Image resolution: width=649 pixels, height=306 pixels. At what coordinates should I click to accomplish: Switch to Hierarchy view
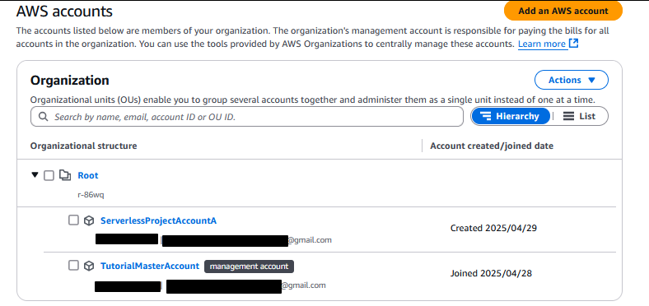[x=511, y=116]
